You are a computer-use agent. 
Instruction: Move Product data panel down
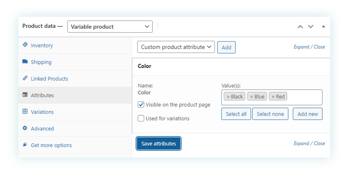click(311, 27)
